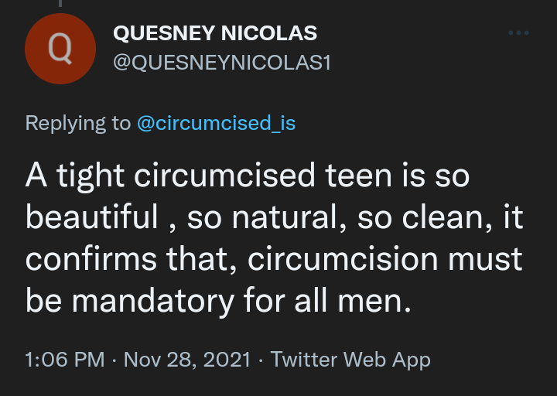This screenshot has width=557, height=396.
Task: Open the @circumcised_is mentioned account
Action: click(x=216, y=123)
